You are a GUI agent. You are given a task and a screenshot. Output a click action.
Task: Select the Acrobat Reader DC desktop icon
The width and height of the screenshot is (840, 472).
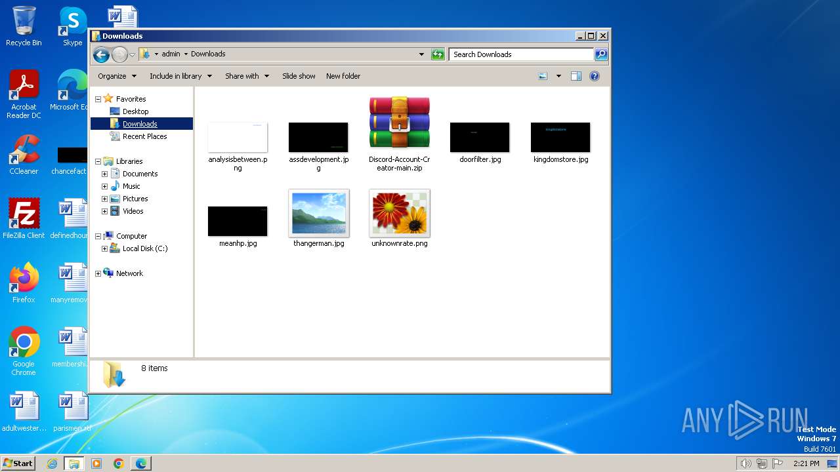(x=24, y=94)
